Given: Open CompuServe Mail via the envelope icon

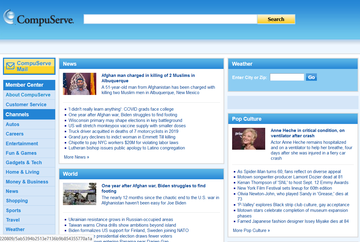Looking at the screenshot, I should point(11,67).
